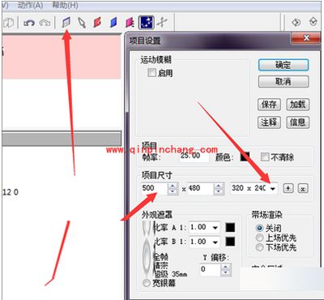Click the 帧率 field showing 25.00
Viewport: 324px width, 300px height.
194,156
